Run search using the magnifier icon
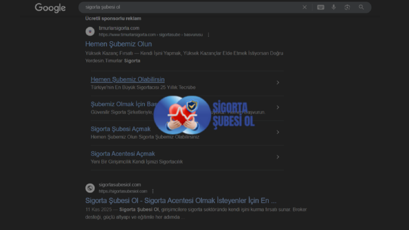409x230 pixels. (361, 7)
